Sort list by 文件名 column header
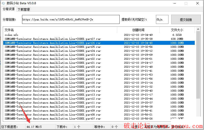The width and height of the screenshot is (204, 130). pyautogui.click(x=60, y=30)
